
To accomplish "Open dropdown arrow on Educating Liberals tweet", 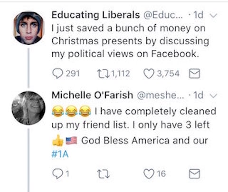I will coord(214,15).
